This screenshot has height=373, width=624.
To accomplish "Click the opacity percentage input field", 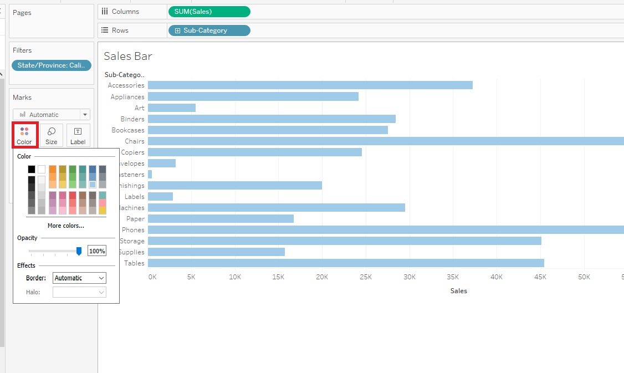I will coord(97,251).
